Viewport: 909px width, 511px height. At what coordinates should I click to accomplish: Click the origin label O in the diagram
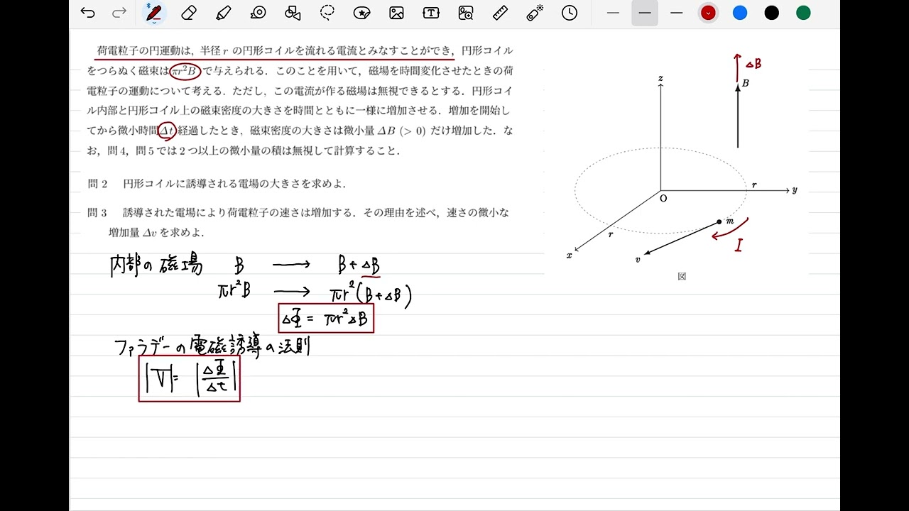[663, 199]
